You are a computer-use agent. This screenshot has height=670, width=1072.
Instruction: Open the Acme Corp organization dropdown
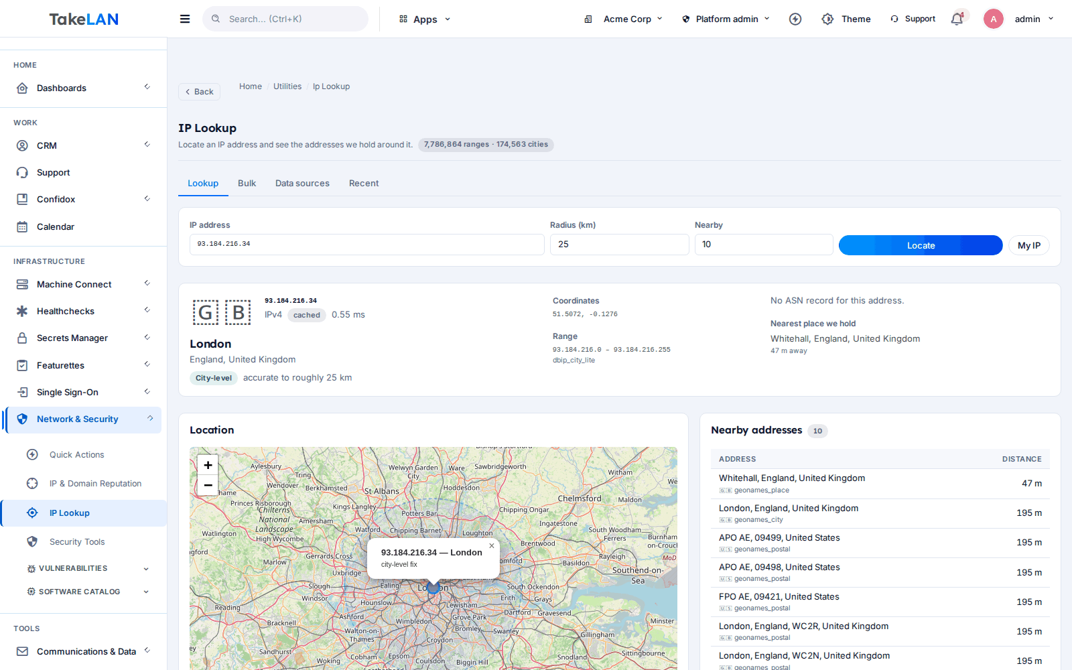click(623, 19)
